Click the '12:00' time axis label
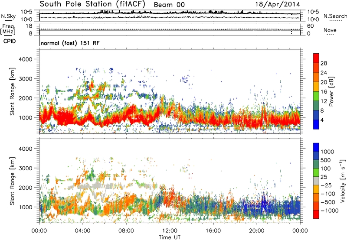The height and width of the screenshot is (240, 347). click(170, 231)
